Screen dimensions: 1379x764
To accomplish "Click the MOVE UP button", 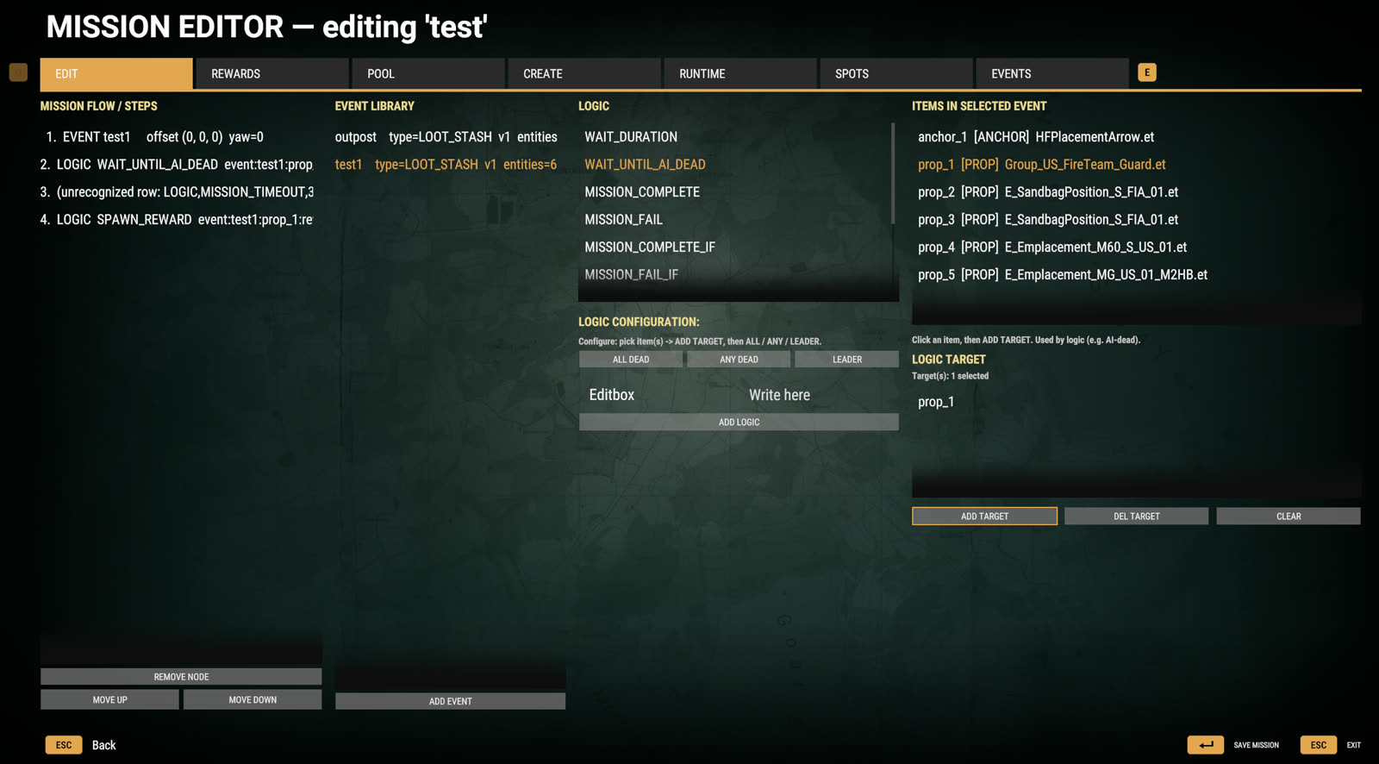I will (109, 699).
